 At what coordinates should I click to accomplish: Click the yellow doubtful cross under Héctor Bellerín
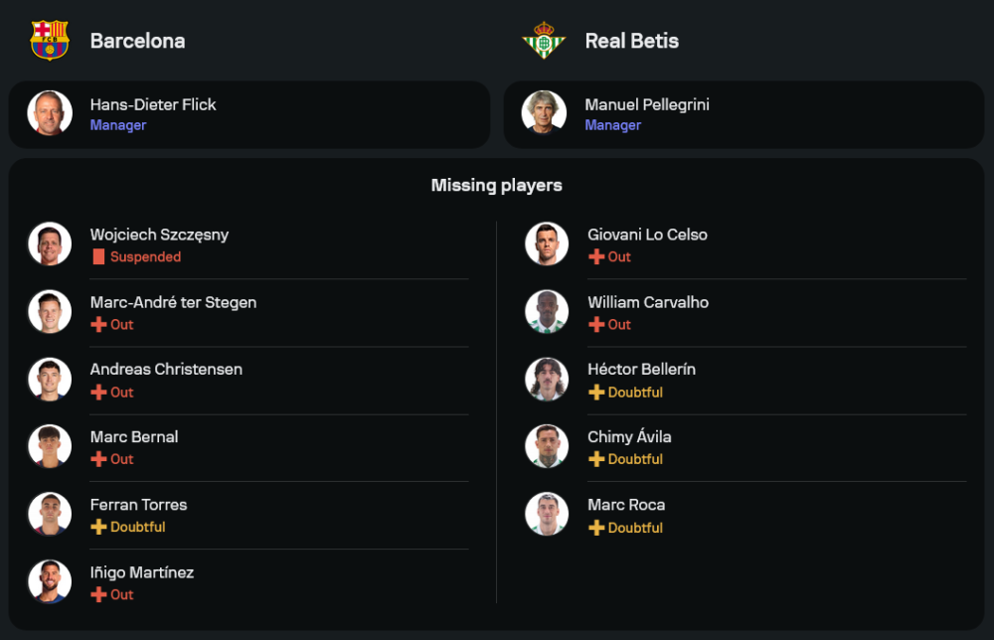tap(596, 393)
